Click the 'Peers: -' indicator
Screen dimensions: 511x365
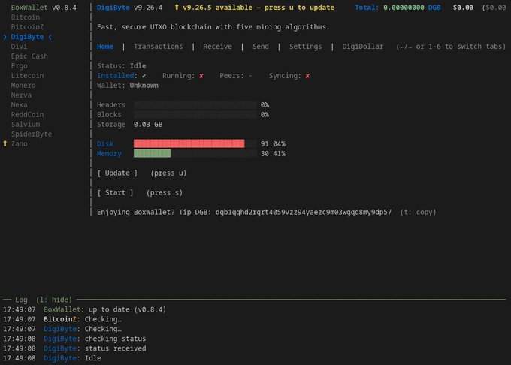(236, 76)
